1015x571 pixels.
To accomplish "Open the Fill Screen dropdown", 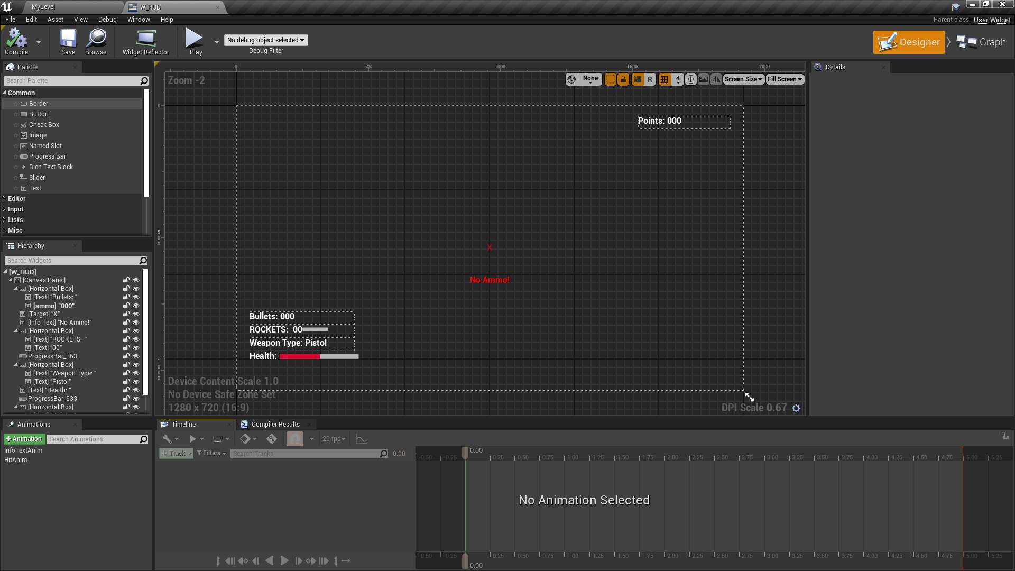I will [785, 79].
